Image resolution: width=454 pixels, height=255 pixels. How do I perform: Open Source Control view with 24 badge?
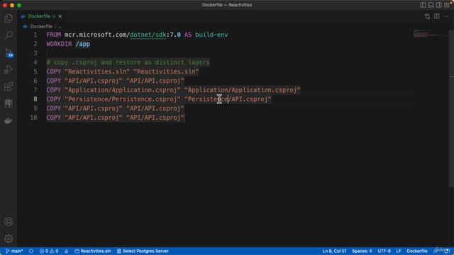tap(9, 52)
